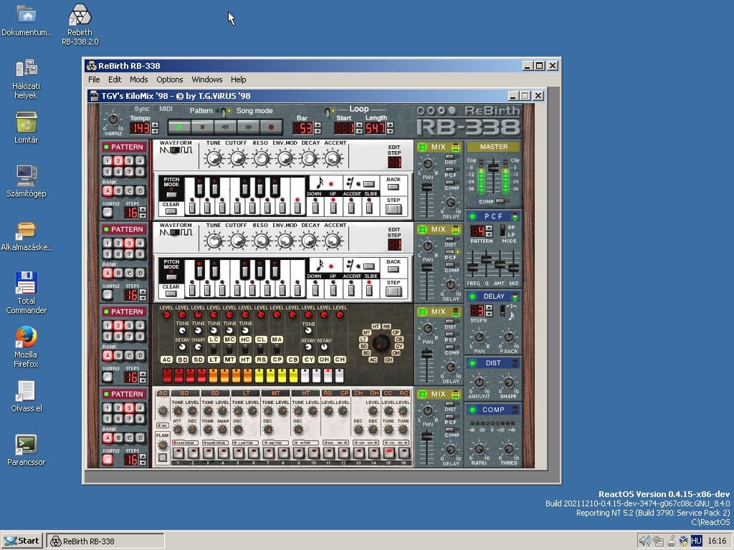This screenshot has height=550, width=734.
Task: Click the Shuffle button in 909 pattern section
Action: [x=108, y=459]
